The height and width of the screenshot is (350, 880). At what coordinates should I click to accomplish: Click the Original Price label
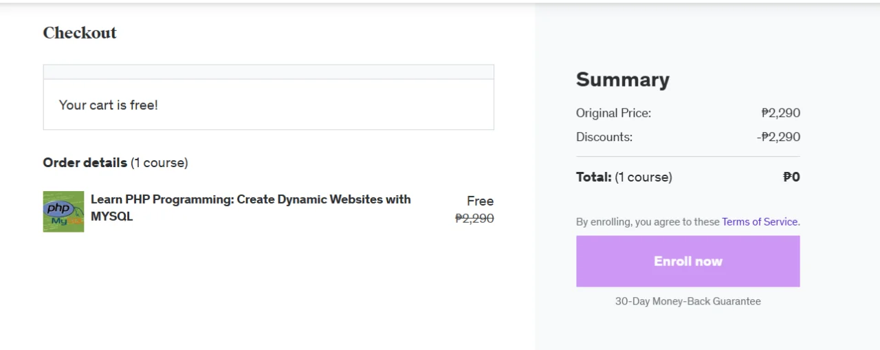(613, 113)
